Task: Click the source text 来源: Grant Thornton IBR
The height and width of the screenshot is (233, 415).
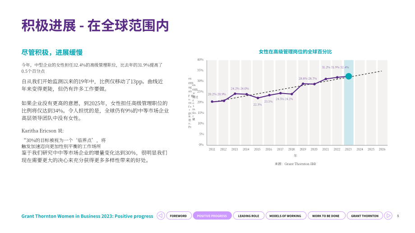Action: click(295, 164)
